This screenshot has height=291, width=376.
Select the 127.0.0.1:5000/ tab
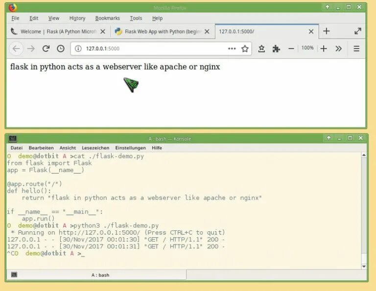(x=267, y=31)
